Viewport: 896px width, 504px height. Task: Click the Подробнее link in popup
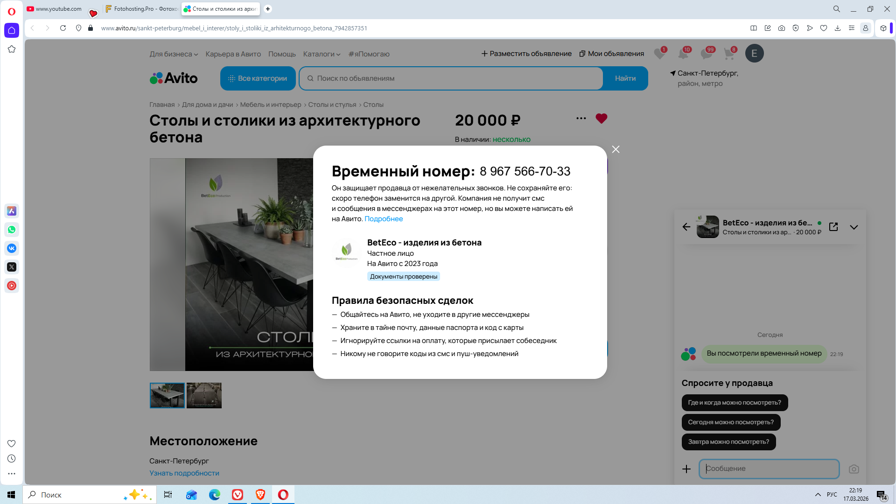click(x=383, y=219)
